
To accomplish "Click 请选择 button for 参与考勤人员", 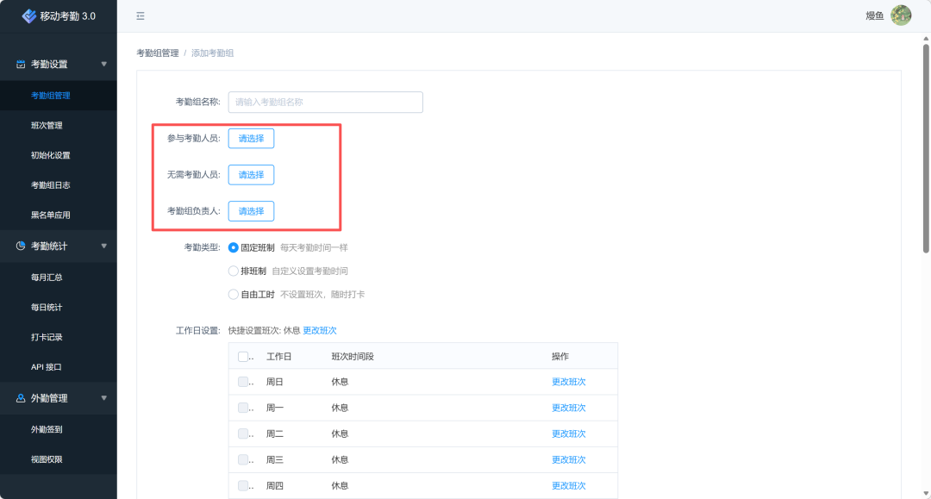I will [251, 138].
